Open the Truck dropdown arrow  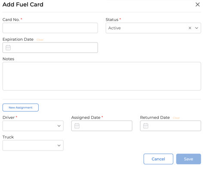tap(59, 146)
